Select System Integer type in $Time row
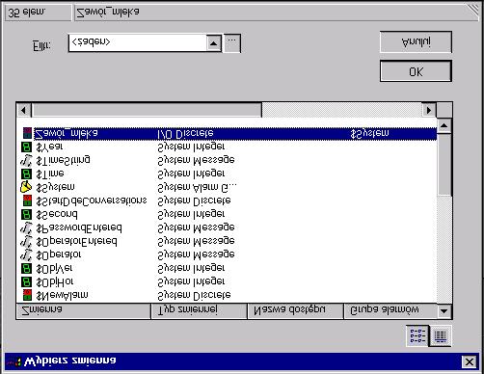This screenshot has width=484, height=374. click(x=191, y=174)
